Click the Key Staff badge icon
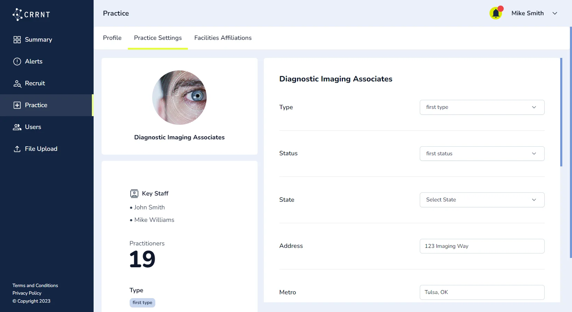Image resolution: width=572 pixels, height=312 pixels. (x=134, y=193)
